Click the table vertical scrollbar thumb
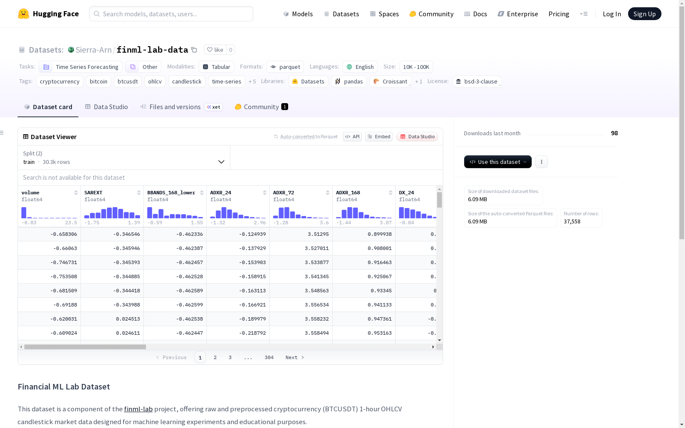The width and height of the screenshot is (685, 428). pyautogui.click(x=439, y=200)
